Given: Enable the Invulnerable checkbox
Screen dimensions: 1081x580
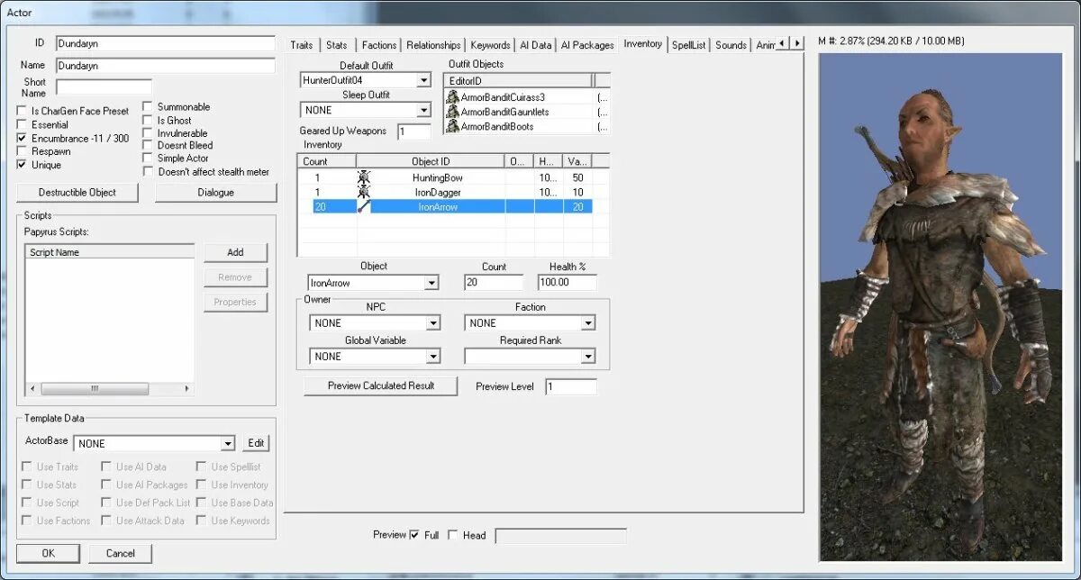Looking at the screenshot, I should click(x=148, y=133).
